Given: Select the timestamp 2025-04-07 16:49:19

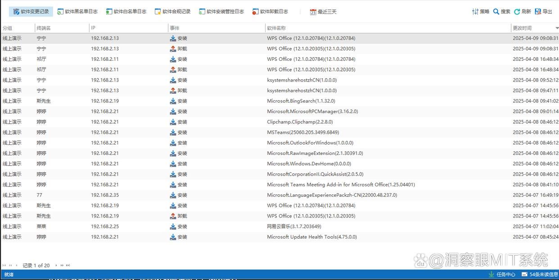Looking at the screenshot, I should (536, 195).
